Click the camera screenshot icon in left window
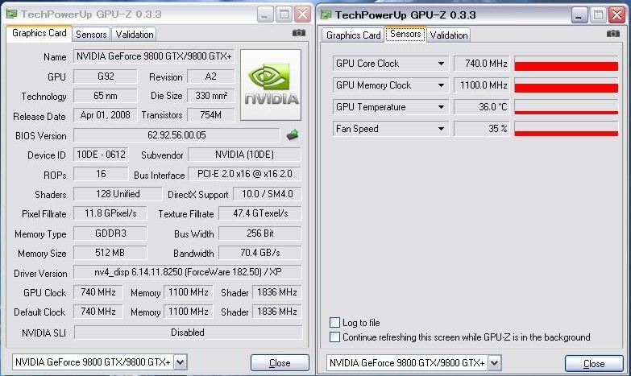Image resolution: width=631 pixels, height=376 pixels. click(x=299, y=32)
